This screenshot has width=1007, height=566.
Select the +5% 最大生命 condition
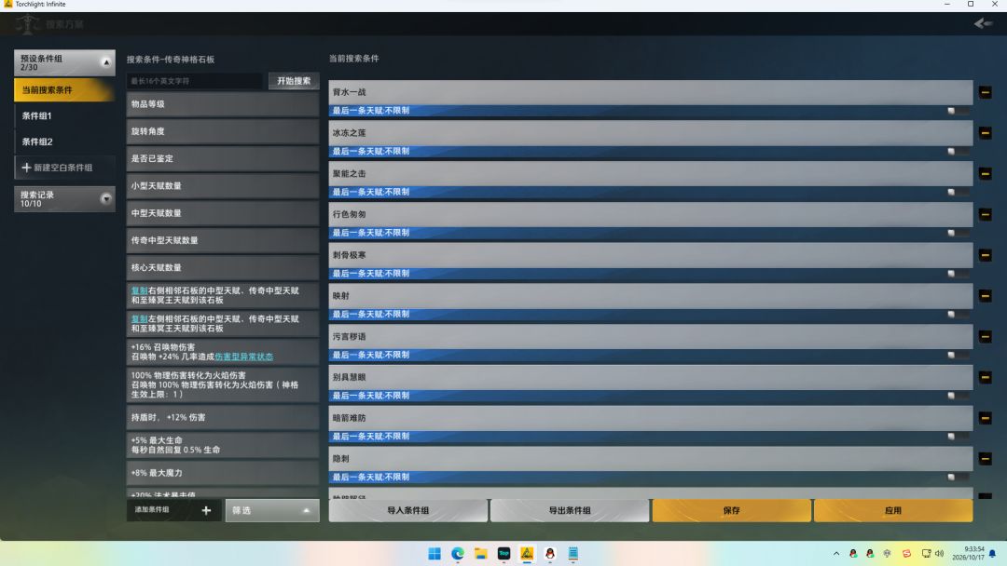click(x=223, y=445)
